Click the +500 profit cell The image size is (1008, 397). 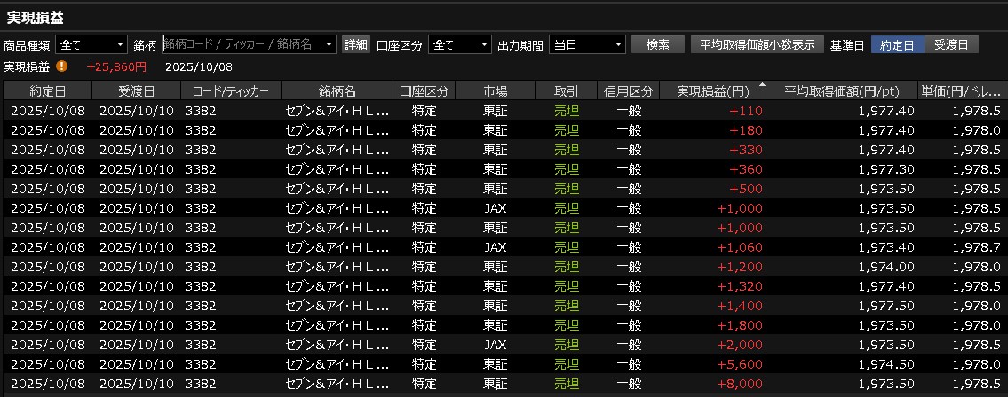pyautogui.click(x=746, y=189)
